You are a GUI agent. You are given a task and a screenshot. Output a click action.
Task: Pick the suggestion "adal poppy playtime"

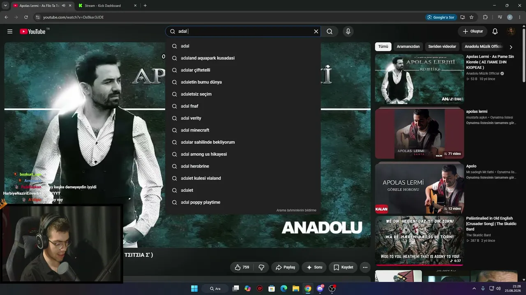tap(243, 202)
